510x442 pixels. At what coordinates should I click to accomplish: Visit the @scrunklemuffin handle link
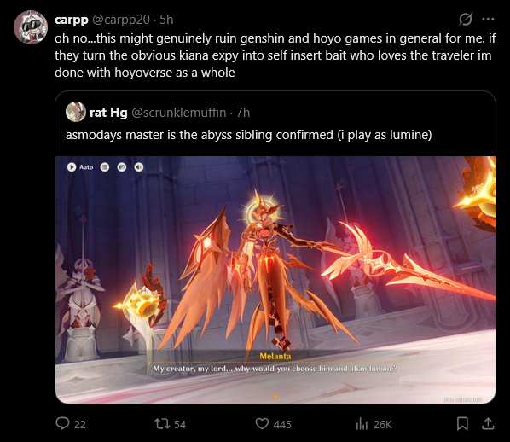[x=178, y=113]
